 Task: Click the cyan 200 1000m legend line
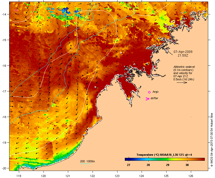click(85, 164)
